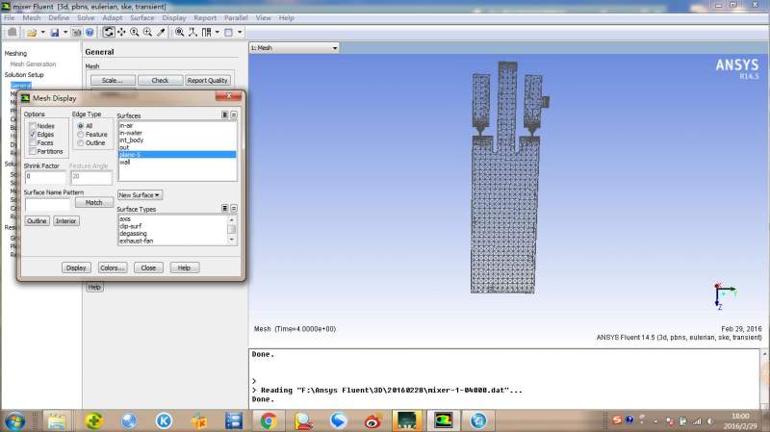Viewport: 770px width, 432px height.
Task: Enable the Partitions checkbox
Action: click(x=33, y=151)
